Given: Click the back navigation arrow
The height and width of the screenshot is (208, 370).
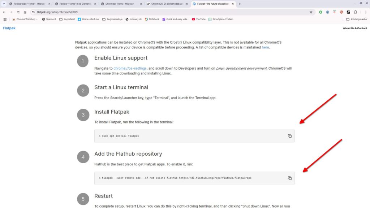Looking at the screenshot, I should 4,12.
